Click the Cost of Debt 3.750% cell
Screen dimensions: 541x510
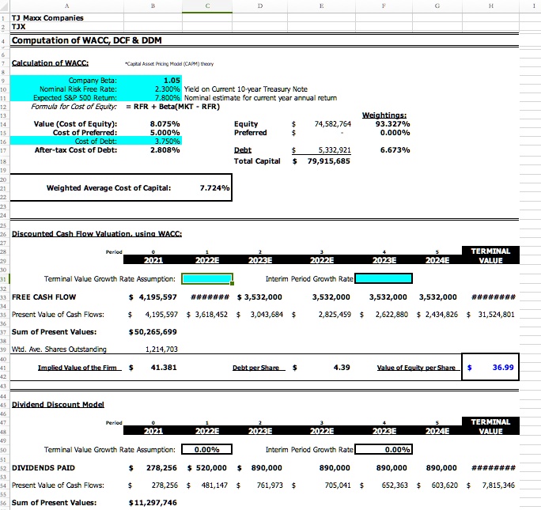coord(168,141)
